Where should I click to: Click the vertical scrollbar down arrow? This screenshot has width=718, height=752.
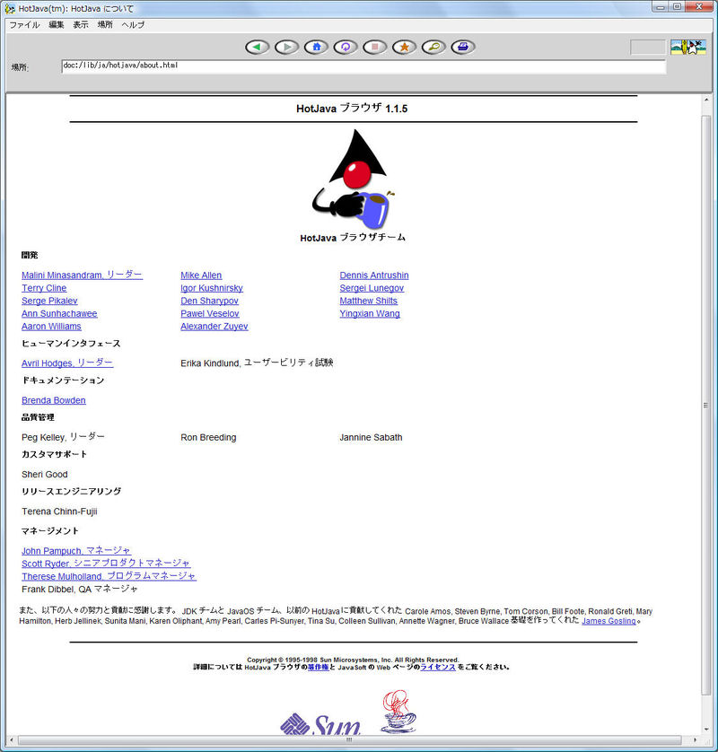(706, 729)
